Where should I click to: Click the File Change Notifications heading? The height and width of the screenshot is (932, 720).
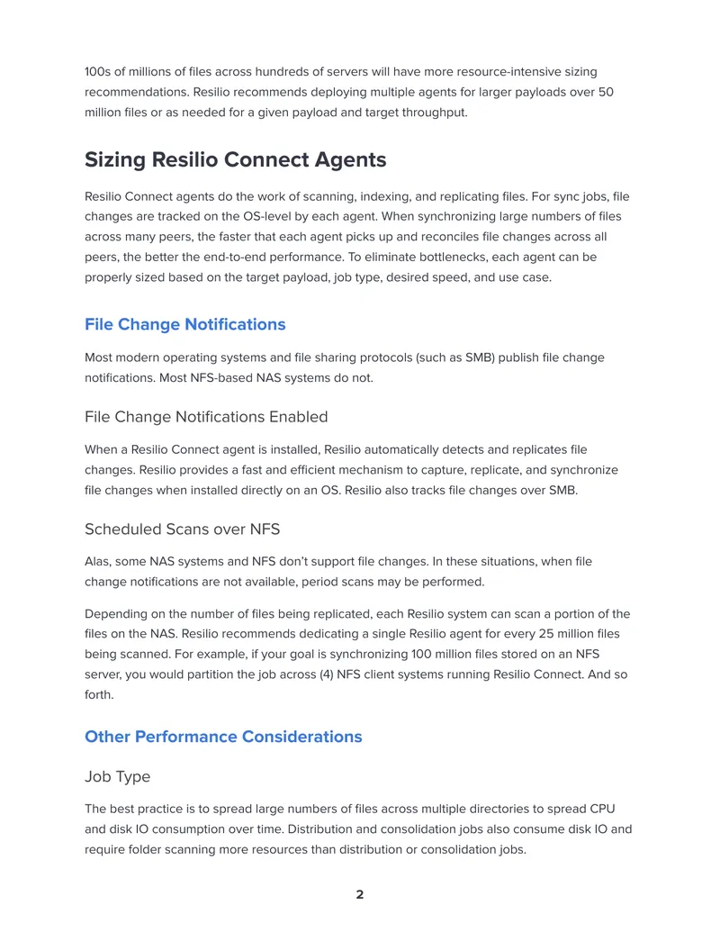click(x=184, y=324)
